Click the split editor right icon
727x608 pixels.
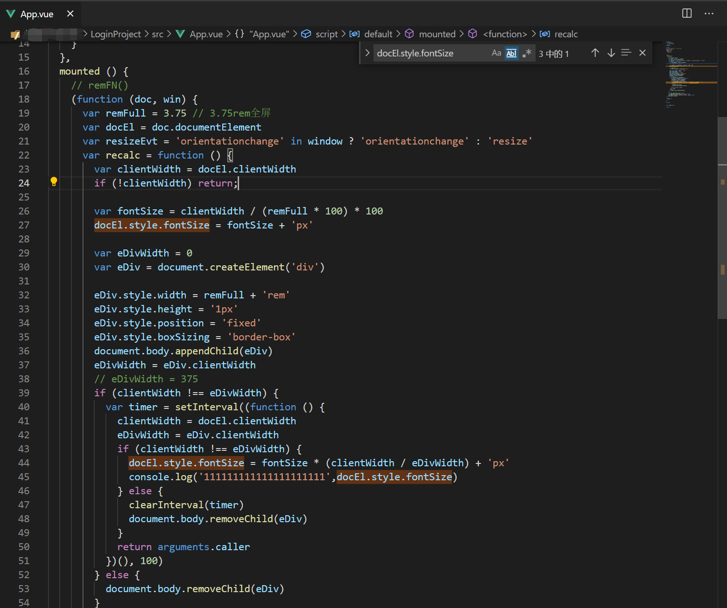tap(687, 13)
